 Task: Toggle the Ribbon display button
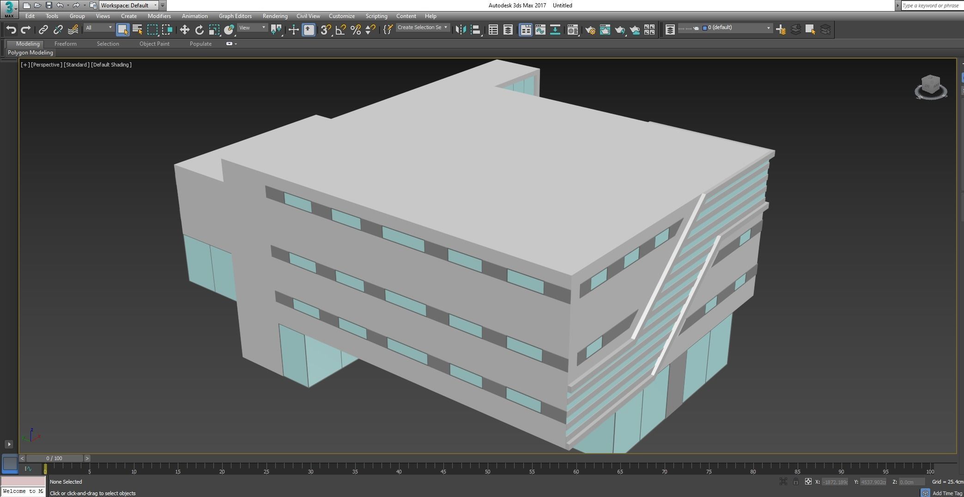525,30
